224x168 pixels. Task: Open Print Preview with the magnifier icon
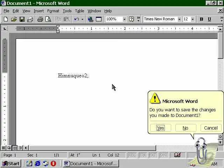[48, 19]
